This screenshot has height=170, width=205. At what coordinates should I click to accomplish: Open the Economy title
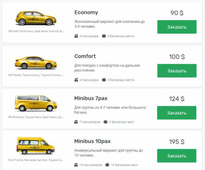[x=86, y=13]
